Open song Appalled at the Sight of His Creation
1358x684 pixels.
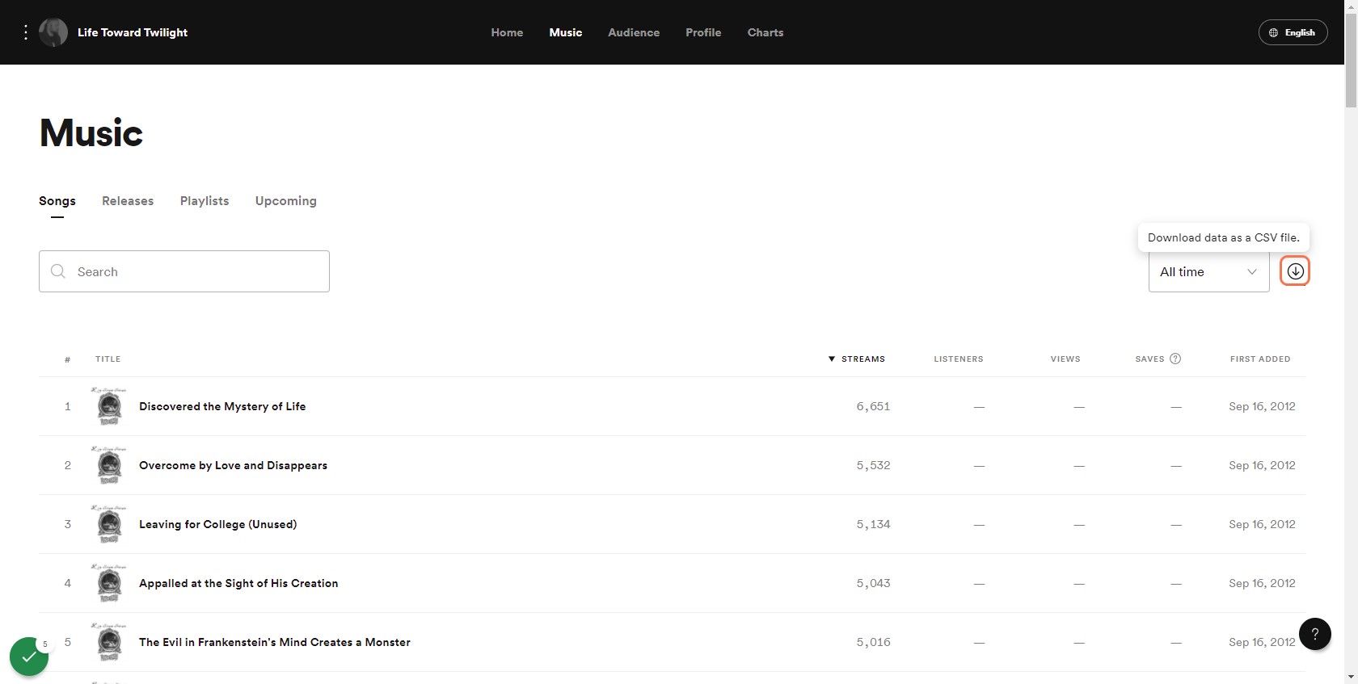click(238, 583)
